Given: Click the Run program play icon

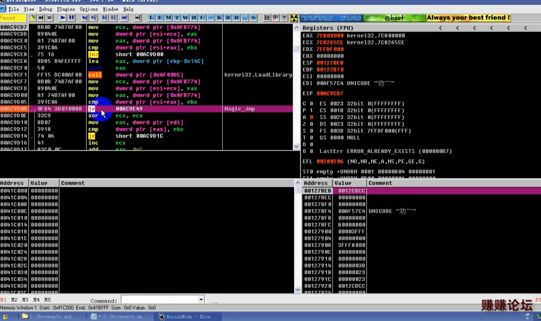Looking at the screenshot, I should [x=63, y=18].
